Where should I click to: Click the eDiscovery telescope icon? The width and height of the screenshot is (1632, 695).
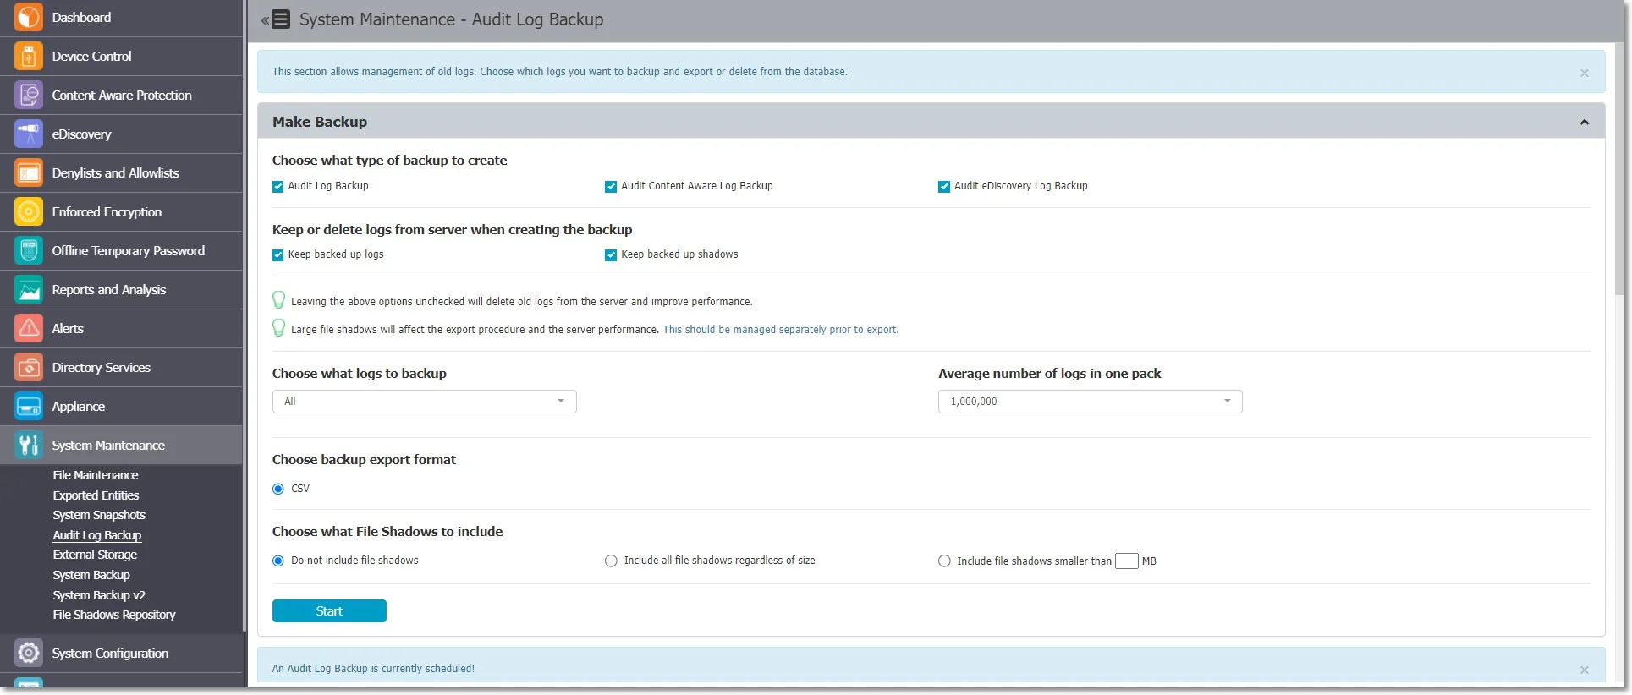(29, 134)
